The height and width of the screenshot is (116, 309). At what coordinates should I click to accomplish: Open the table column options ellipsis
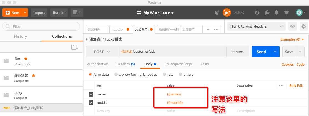tap(281, 86)
